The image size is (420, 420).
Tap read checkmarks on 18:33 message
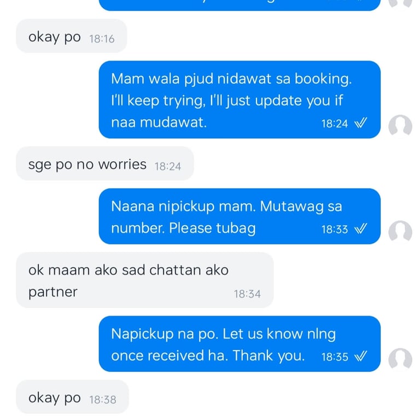(x=360, y=229)
